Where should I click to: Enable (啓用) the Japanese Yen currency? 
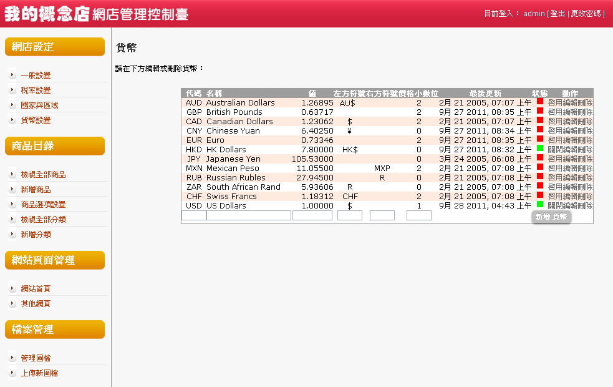pos(555,159)
